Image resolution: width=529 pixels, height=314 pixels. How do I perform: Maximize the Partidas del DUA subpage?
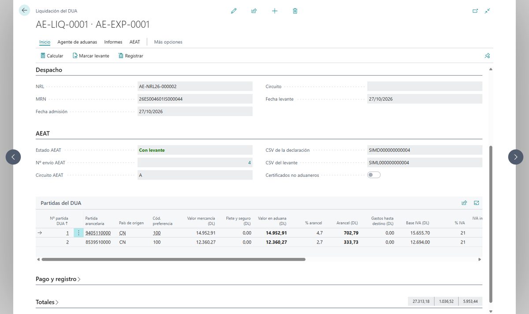tap(477, 203)
